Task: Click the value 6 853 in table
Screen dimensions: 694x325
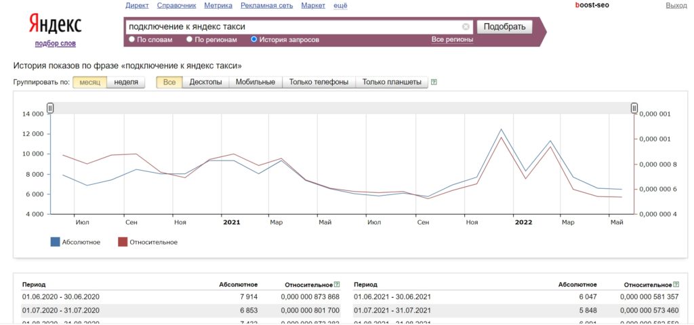Action: pyautogui.click(x=249, y=310)
